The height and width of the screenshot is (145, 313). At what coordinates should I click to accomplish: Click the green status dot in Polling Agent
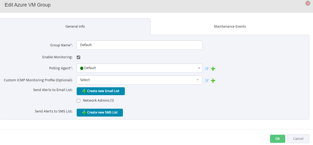click(82, 68)
